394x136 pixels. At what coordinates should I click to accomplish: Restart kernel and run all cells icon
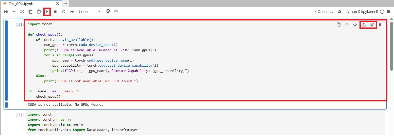click(x=72, y=12)
